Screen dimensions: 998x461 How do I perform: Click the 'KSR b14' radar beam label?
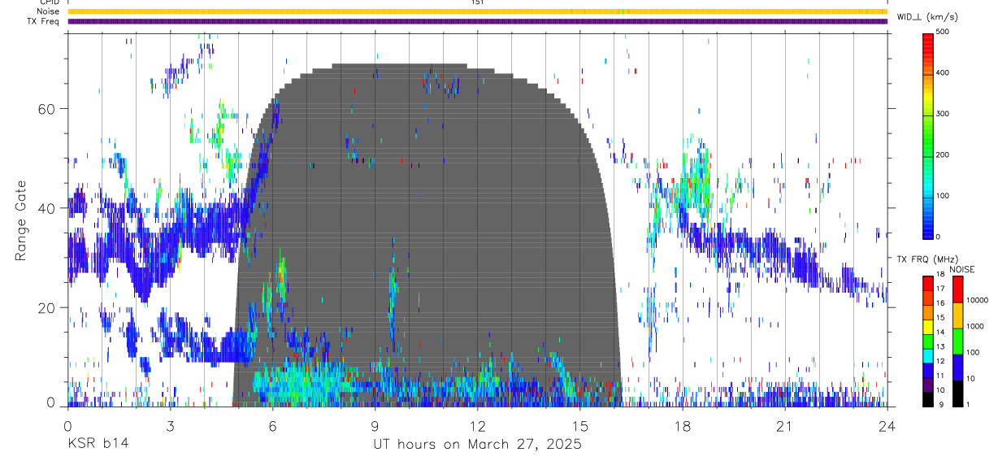[98, 444]
